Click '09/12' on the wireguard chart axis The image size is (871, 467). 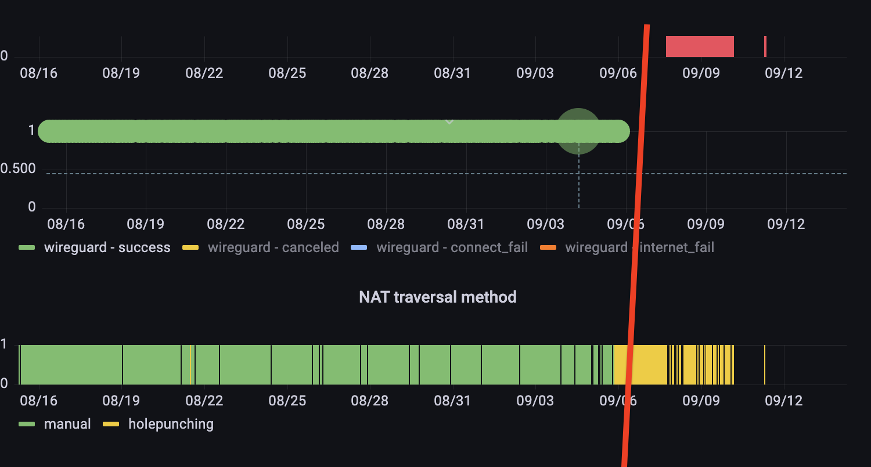pyautogui.click(x=786, y=224)
